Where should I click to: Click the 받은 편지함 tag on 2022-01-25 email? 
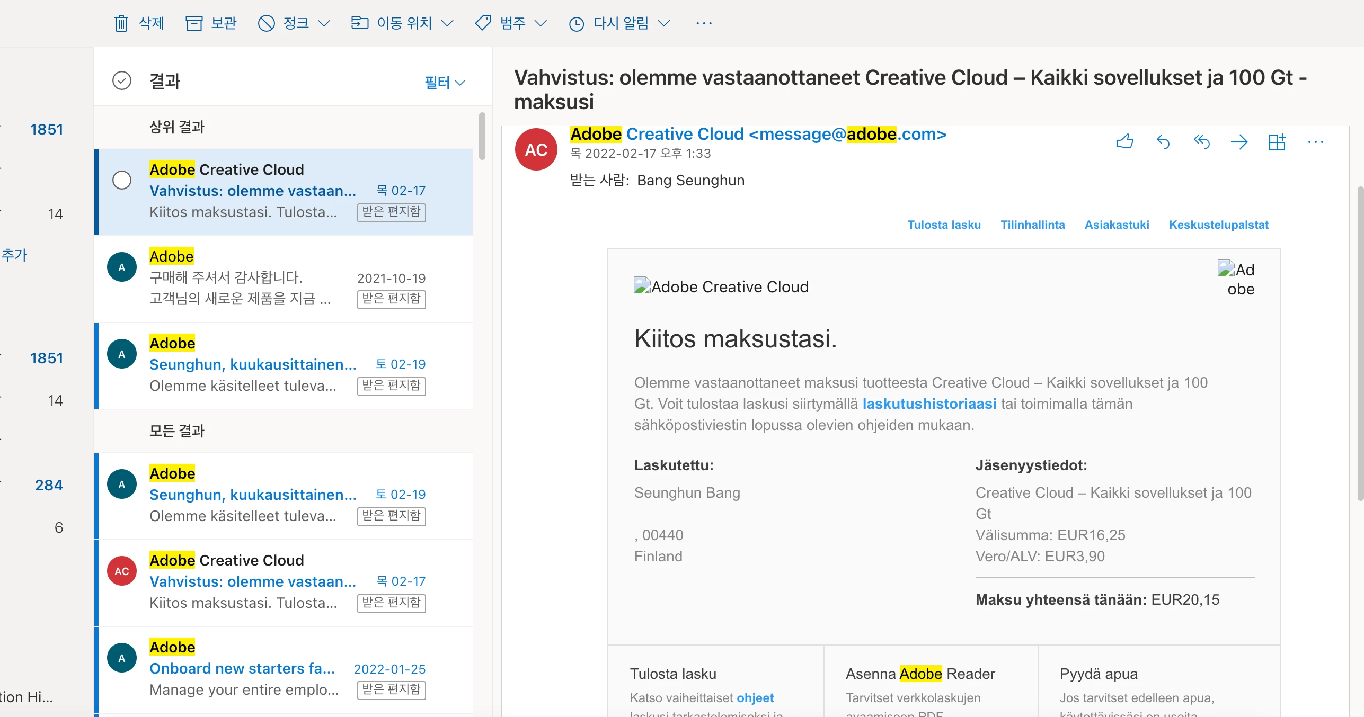pos(392,689)
